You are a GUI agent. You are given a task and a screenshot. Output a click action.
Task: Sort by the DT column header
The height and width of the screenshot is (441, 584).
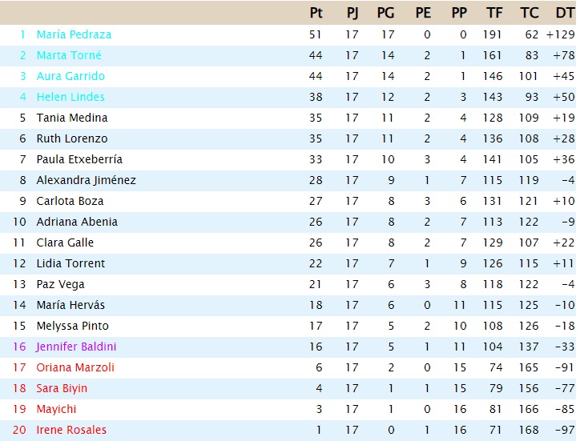[x=565, y=13]
